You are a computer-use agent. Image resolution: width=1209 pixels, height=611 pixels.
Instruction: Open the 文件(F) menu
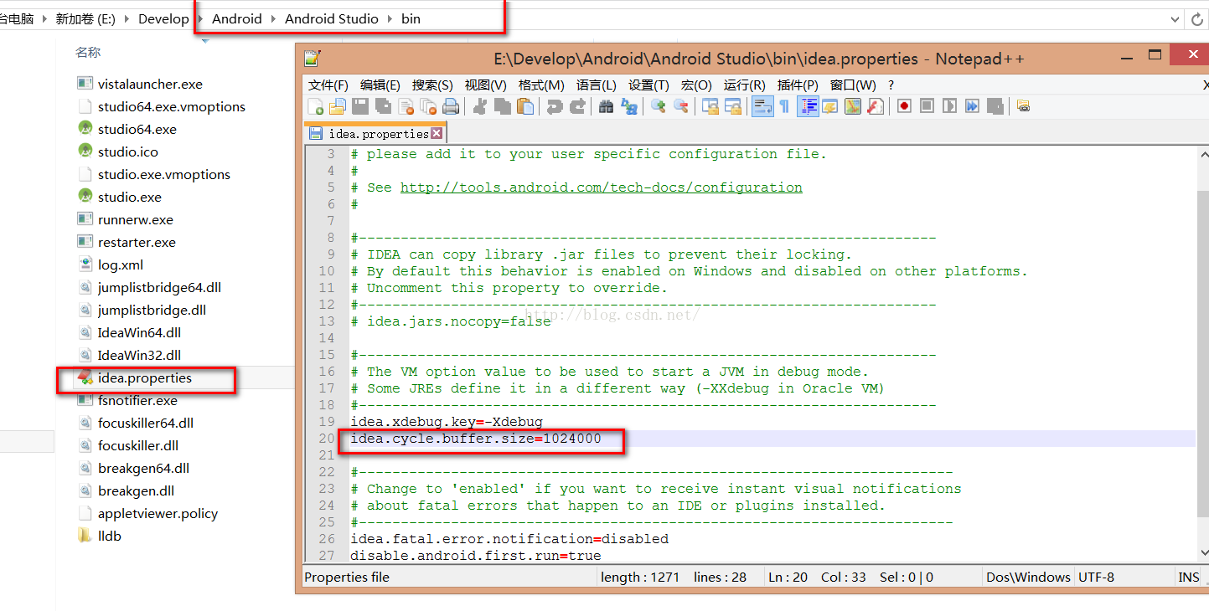328,85
